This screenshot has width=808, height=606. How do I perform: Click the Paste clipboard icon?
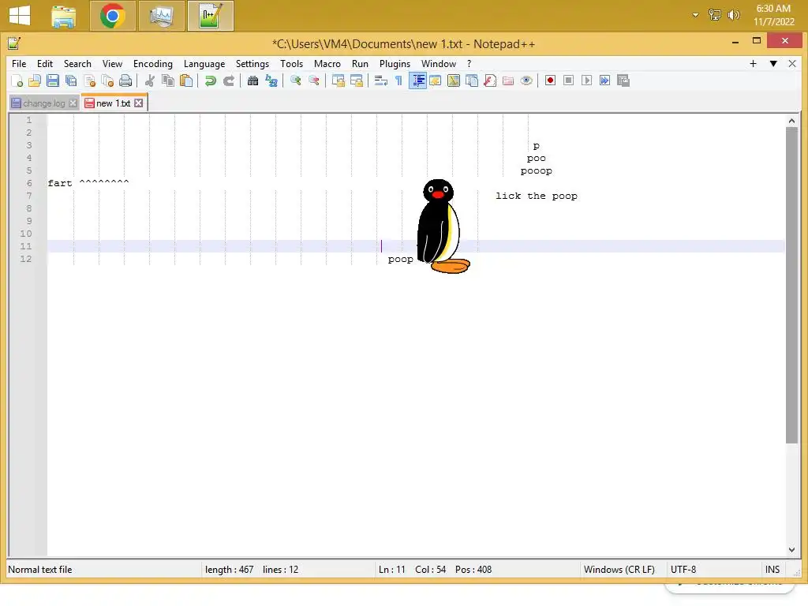tap(186, 81)
